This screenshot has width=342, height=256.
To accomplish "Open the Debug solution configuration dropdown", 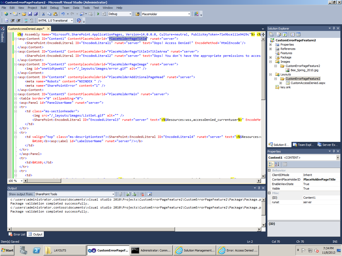I will [x=130, y=14].
